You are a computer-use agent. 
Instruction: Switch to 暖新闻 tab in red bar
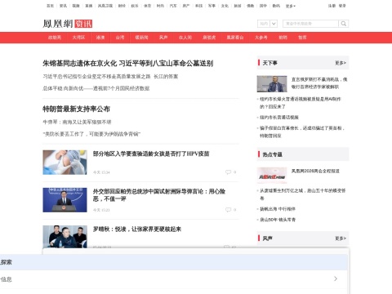[x=142, y=38]
